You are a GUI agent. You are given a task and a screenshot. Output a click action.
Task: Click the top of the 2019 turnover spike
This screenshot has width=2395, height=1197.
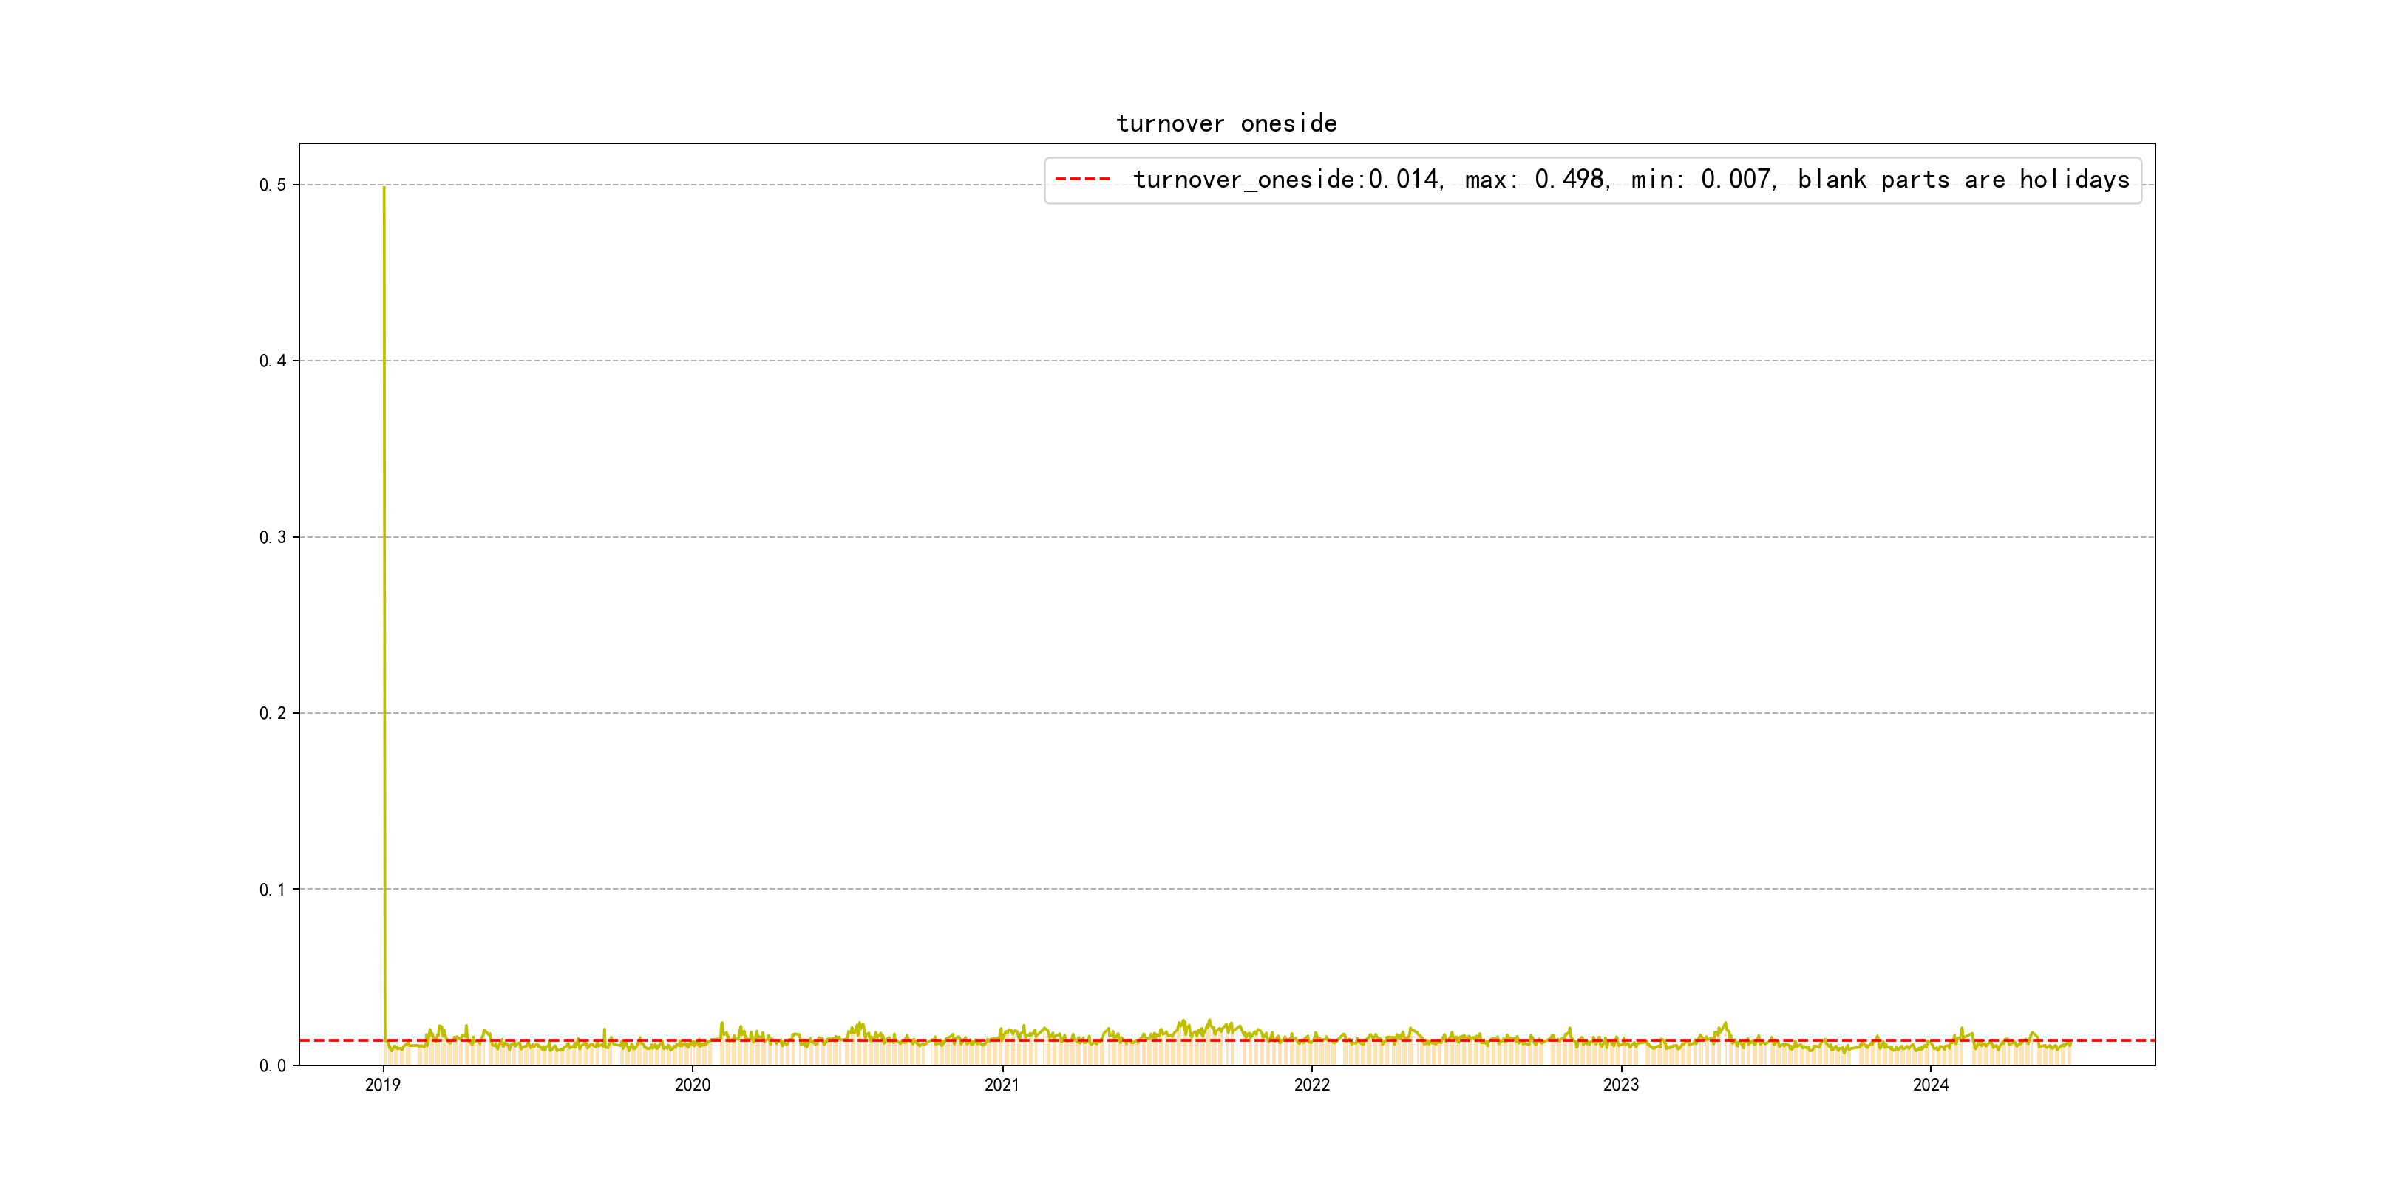click(384, 188)
